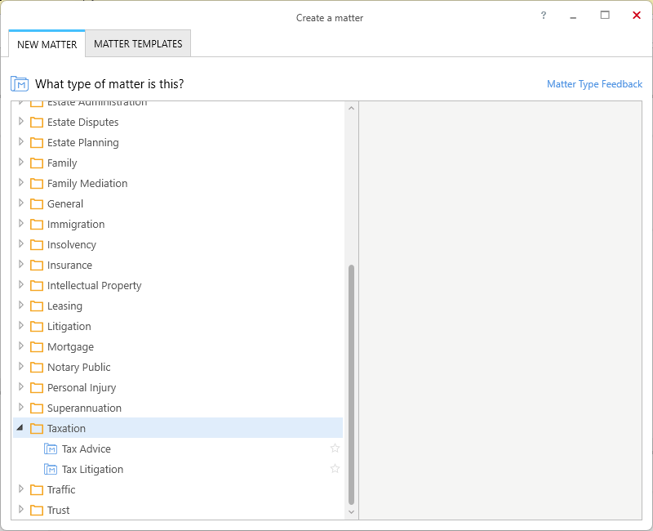Collapse the Taxation category

20,428
